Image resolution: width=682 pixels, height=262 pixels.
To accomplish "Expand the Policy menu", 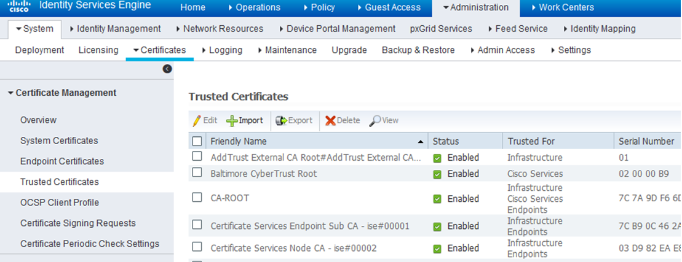I will pos(319,7).
